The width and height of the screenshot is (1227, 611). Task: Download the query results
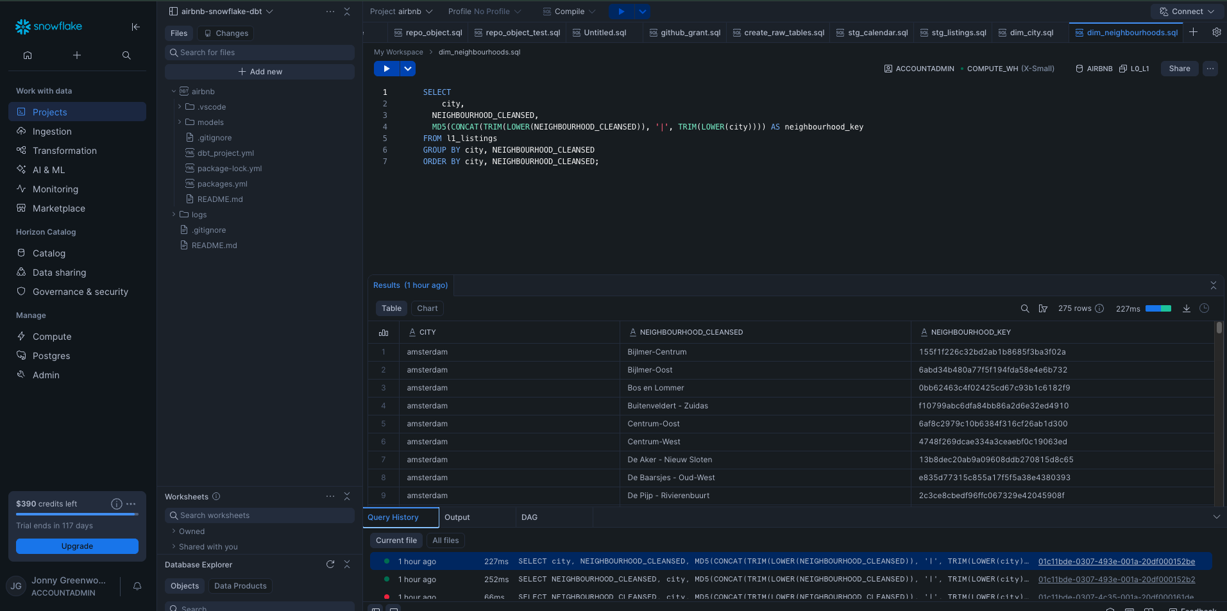[1187, 308]
